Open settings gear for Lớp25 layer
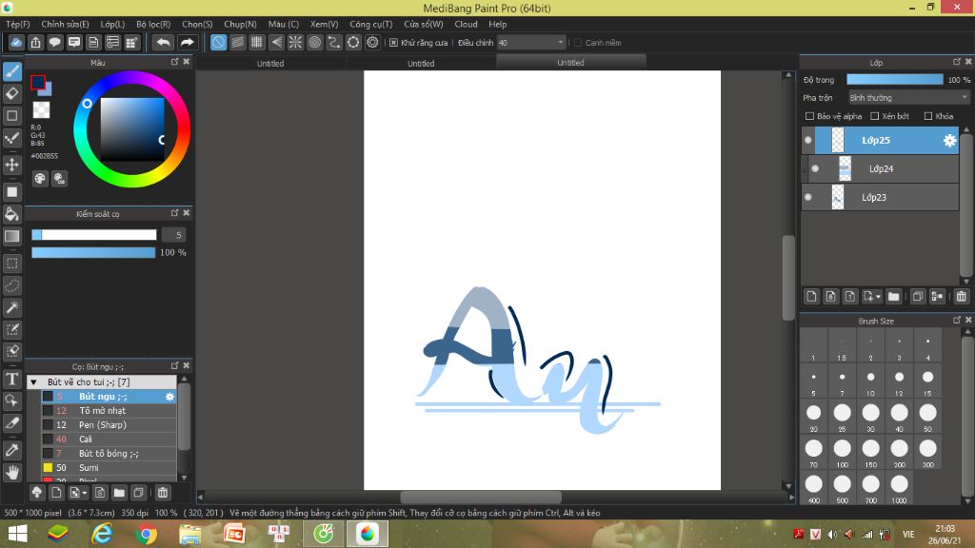975x548 pixels. coord(949,141)
